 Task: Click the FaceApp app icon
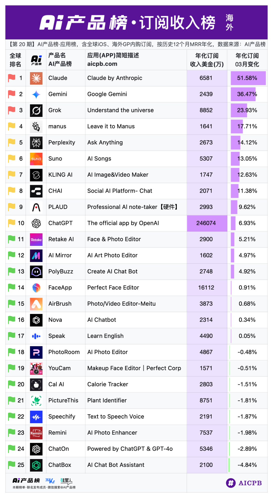(36, 288)
